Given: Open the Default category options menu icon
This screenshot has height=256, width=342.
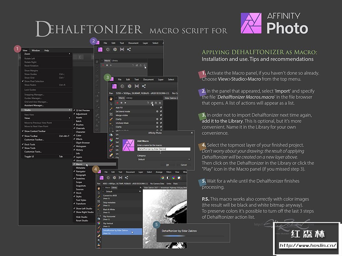Looking at the screenshot, I should click(140, 191).
